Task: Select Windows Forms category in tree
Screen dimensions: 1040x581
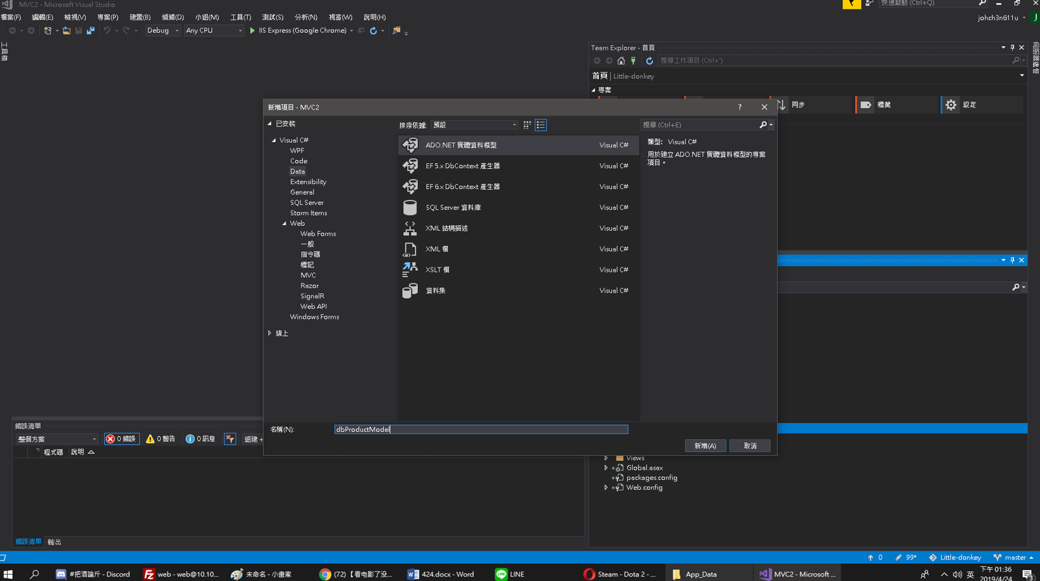Action: pyautogui.click(x=314, y=317)
